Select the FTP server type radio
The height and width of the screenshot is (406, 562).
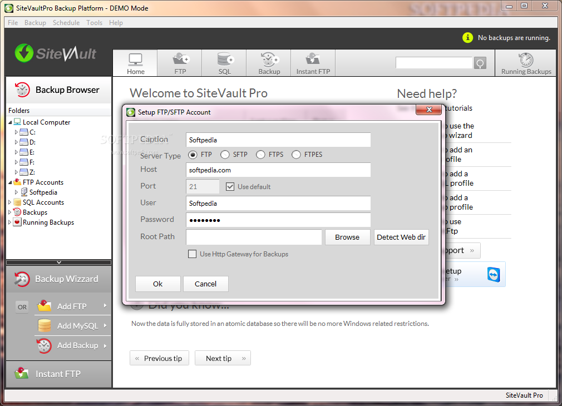[193, 155]
